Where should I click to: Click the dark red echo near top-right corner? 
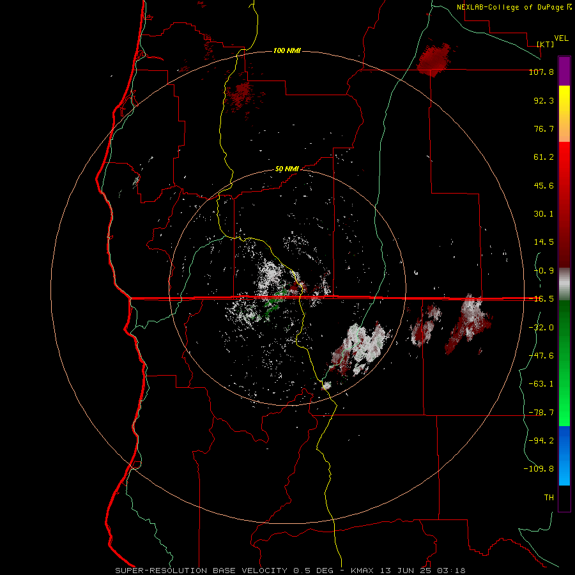pos(434,60)
